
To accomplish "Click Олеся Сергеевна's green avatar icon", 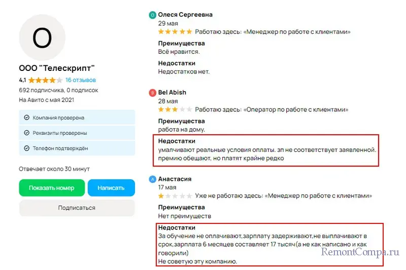I will pos(152,15).
